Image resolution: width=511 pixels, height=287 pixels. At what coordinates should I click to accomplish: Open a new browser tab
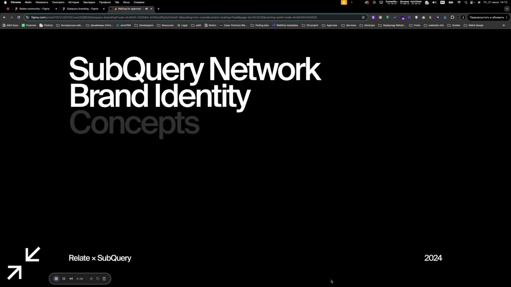click(x=158, y=9)
